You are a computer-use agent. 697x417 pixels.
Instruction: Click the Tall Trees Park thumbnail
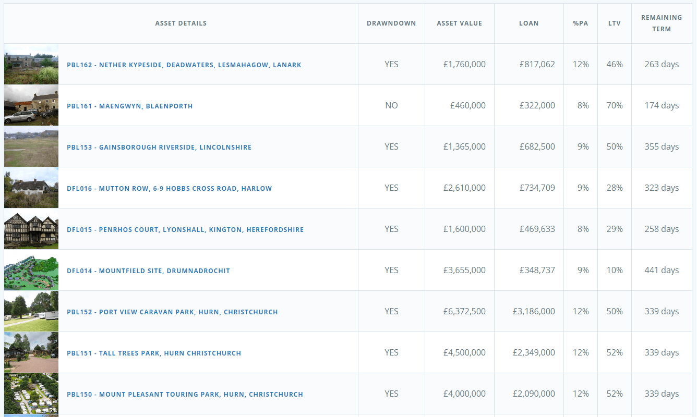[31, 353]
